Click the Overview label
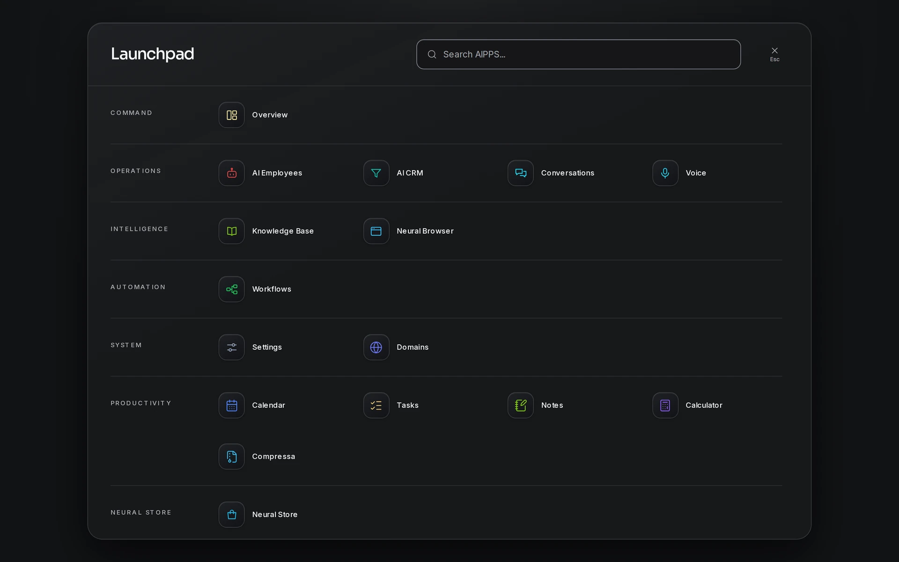The height and width of the screenshot is (562, 899). tap(270, 115)
